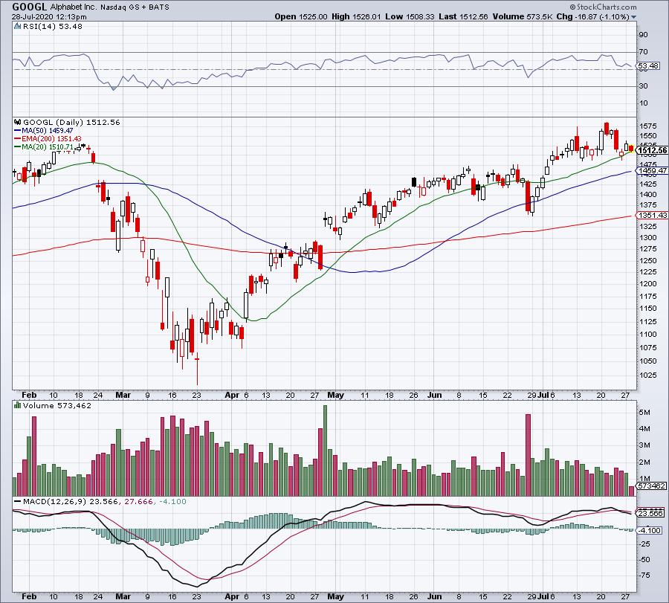Click the RSI(14) 53.48 legend text

click(x=53, y=27)
